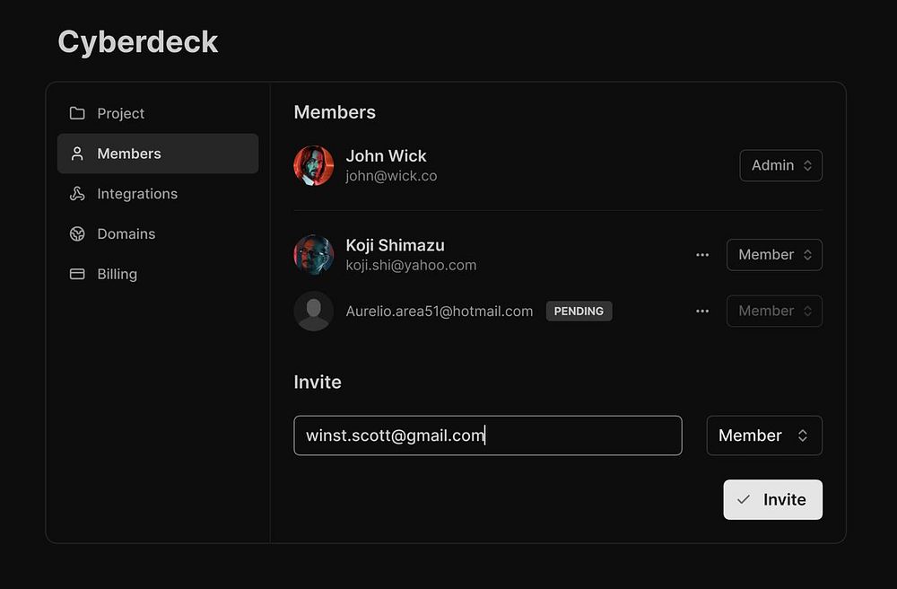This screenshot has height=589, width=897.
Task: Focus the invite email input field
Action: click(487, 435)
